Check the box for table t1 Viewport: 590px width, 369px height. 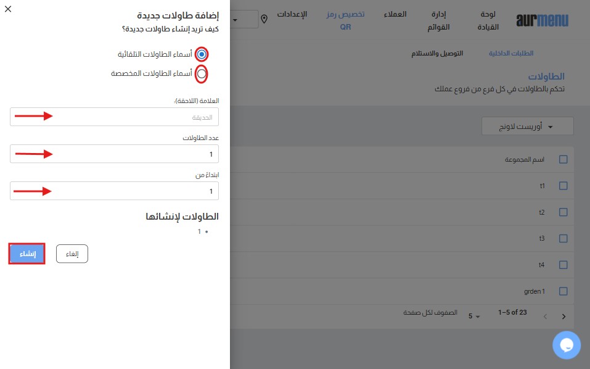tap(563, 186)
